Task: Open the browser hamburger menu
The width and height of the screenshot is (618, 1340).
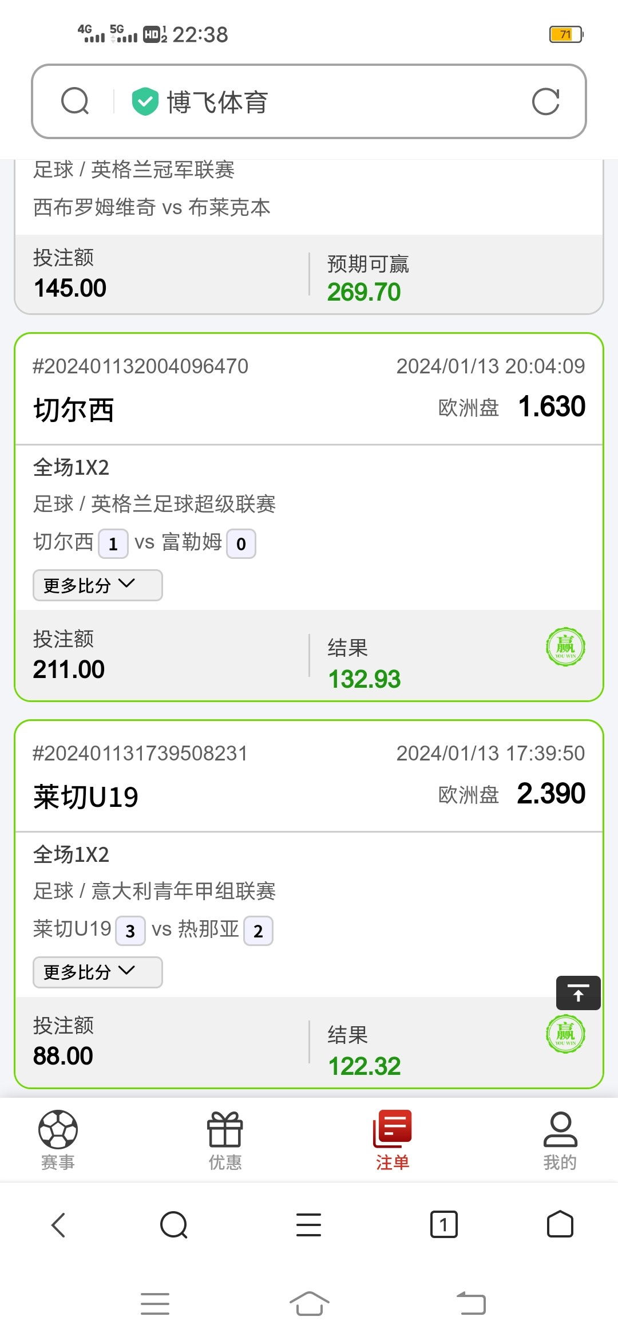Action: (x=308, y=1225)
